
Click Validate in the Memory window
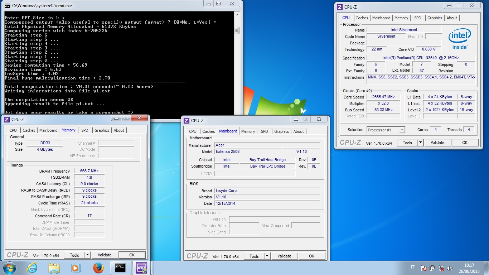105,255
